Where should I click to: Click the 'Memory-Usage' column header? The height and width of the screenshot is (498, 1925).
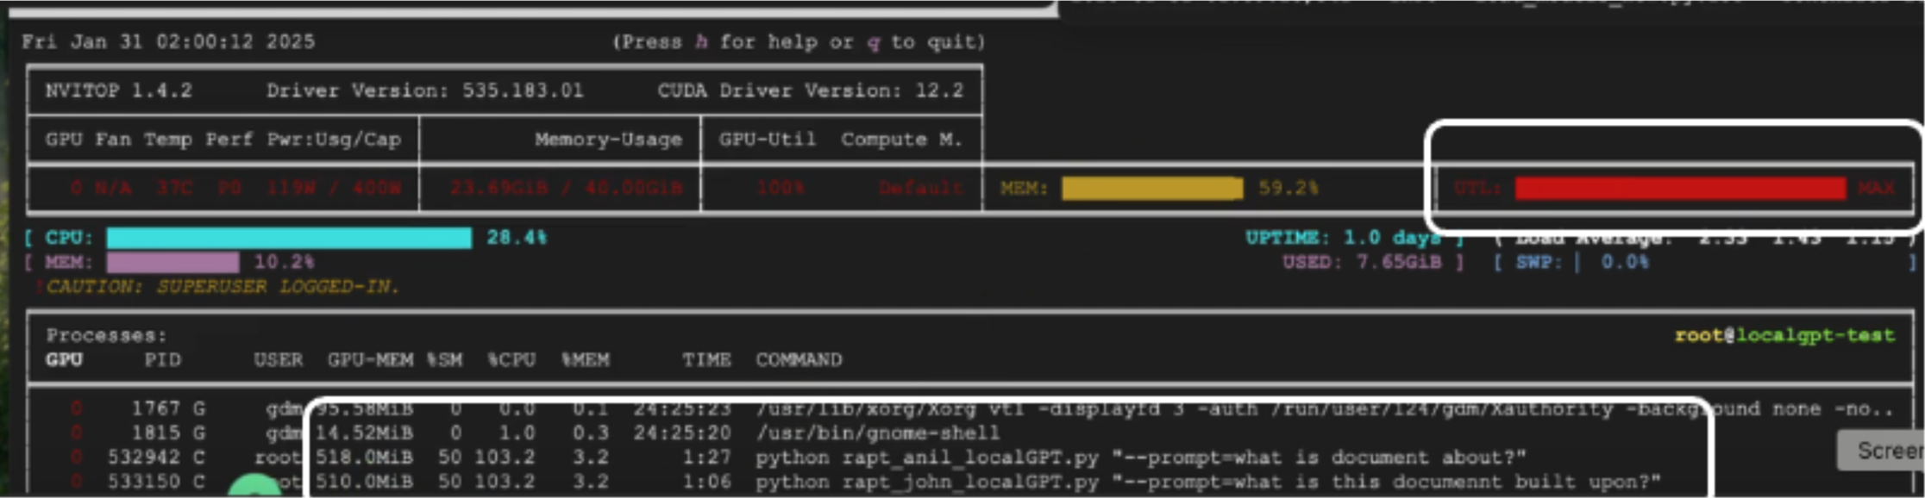(608, 140)
